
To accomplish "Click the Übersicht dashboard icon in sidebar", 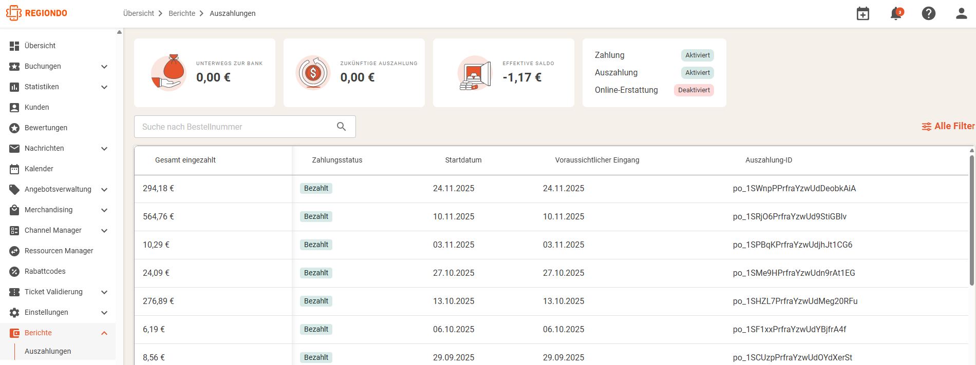I will click(x=14, y=46).
